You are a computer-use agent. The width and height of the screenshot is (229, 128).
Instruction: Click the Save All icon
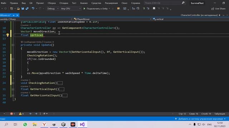click(x=27, y=9)
